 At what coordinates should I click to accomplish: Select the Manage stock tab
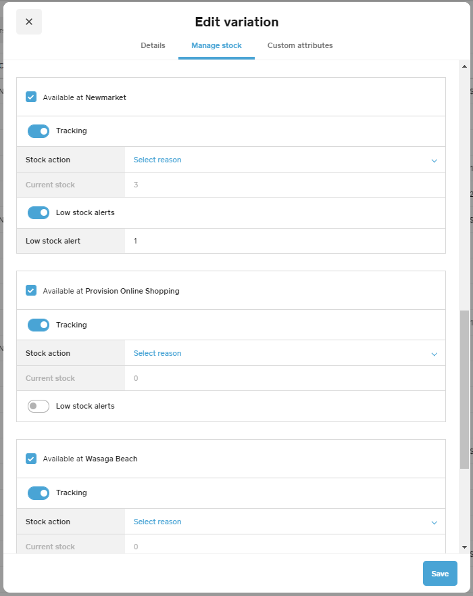click(x=216, y=45)
